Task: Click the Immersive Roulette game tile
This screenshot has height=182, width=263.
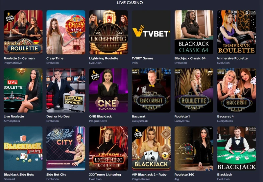Action: click(x=237, y=32)
